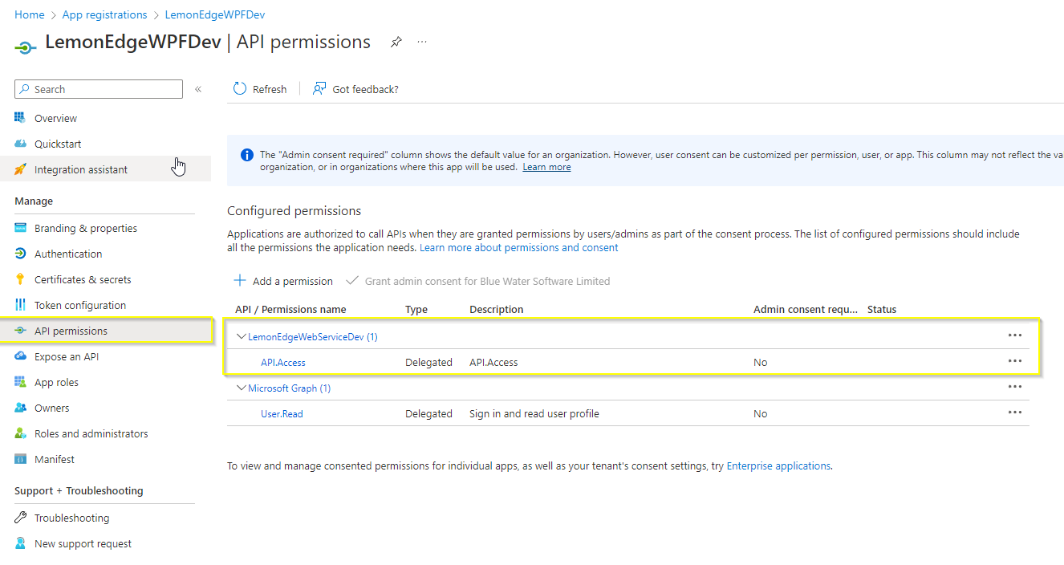Open the User.Read permission link

(282, 414)
